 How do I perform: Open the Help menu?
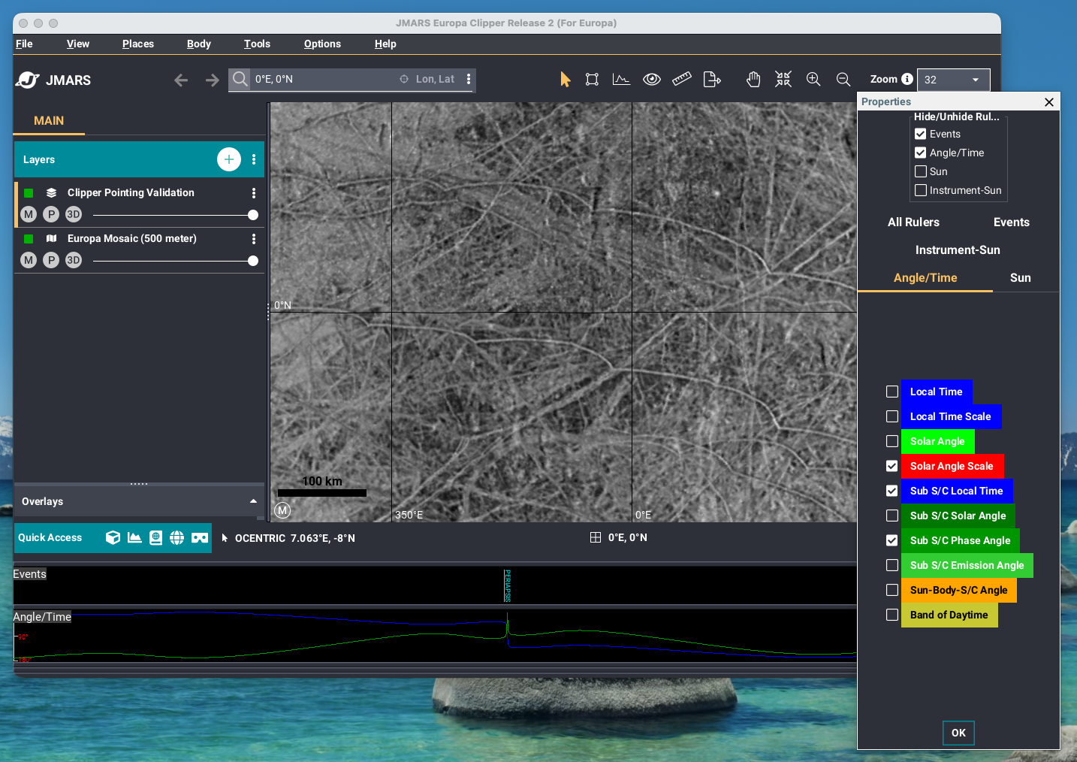pos(385,44)
